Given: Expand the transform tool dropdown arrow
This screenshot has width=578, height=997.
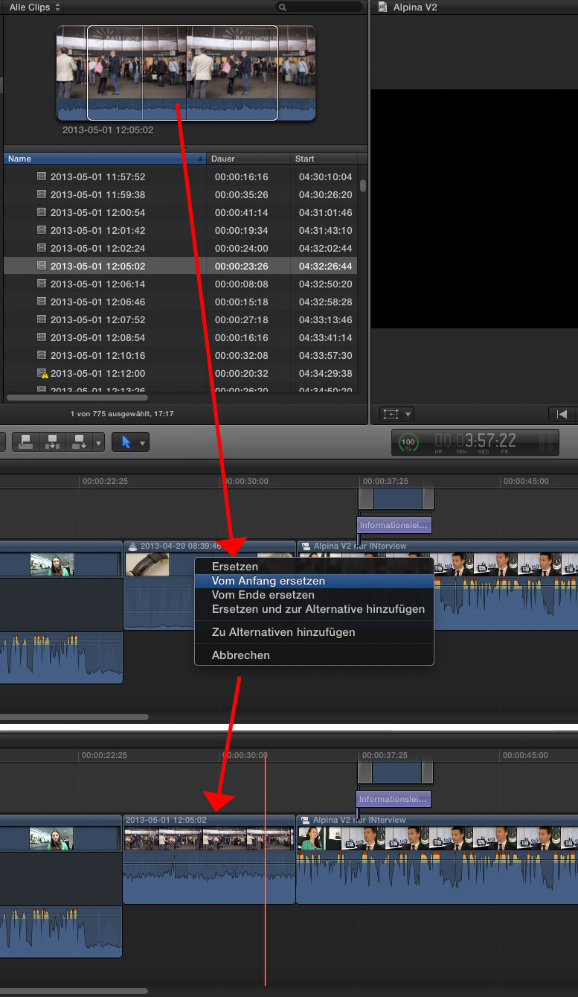Looking at the screenshot, I should click(x=408, y=414).
